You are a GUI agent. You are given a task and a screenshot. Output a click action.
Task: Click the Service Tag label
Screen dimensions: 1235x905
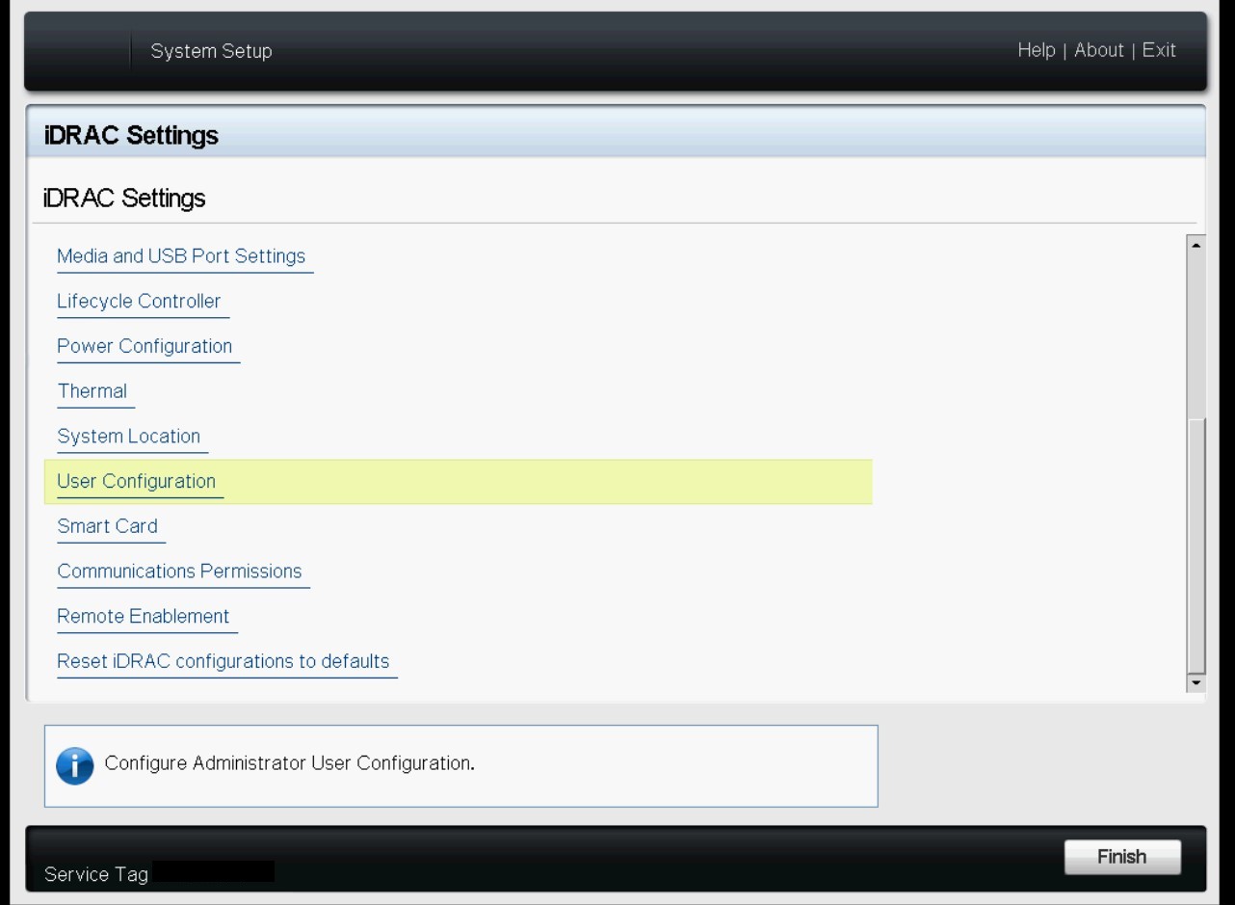pos(96,875)
